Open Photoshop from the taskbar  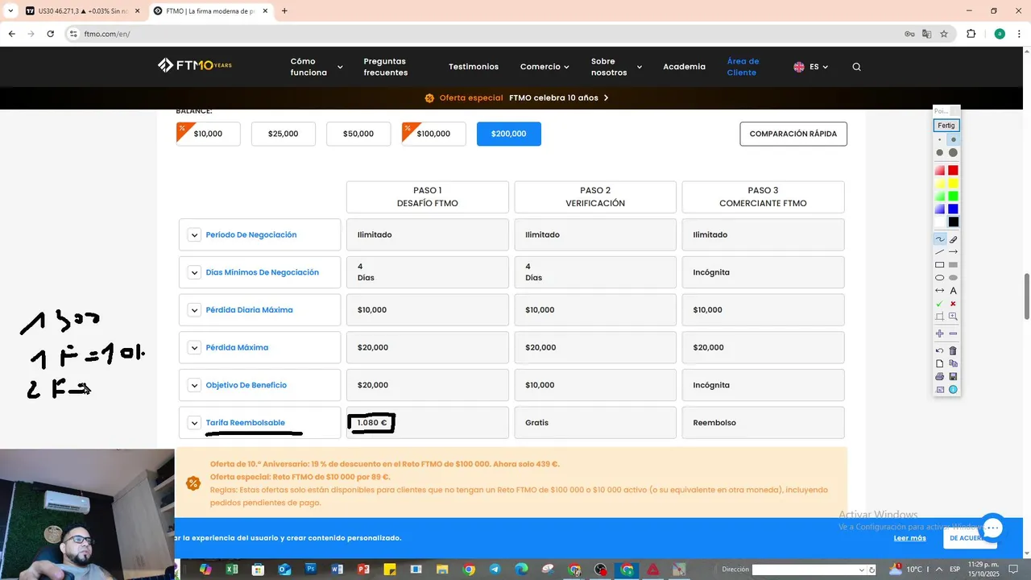coord(311,570)
